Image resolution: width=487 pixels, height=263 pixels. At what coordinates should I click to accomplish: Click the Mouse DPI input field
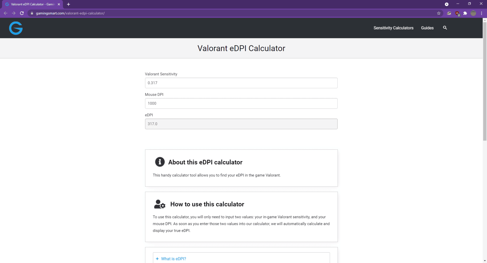pos(241,103)
